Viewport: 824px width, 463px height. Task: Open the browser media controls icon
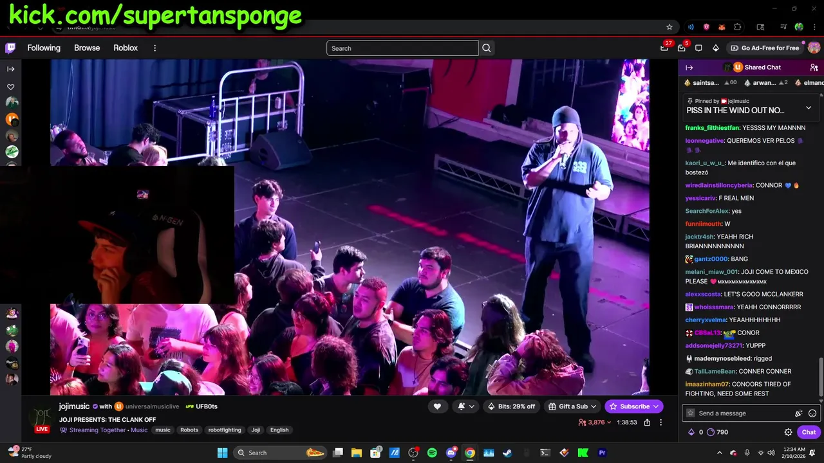tap(783, 27)
